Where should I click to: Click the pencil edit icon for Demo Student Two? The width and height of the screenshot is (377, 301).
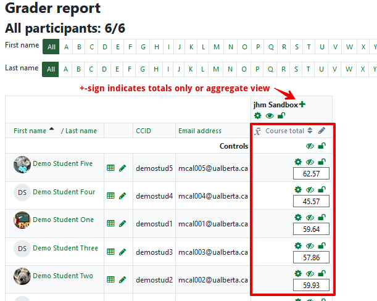tap(123, 280)
